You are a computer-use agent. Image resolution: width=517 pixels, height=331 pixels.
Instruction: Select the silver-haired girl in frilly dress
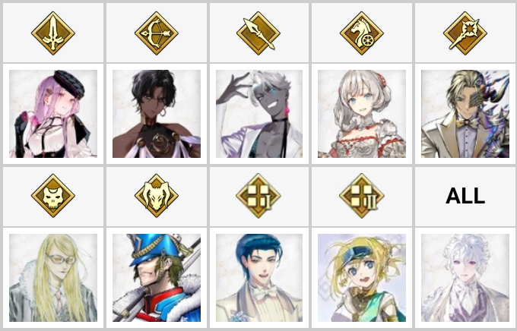tap(362, 114)
